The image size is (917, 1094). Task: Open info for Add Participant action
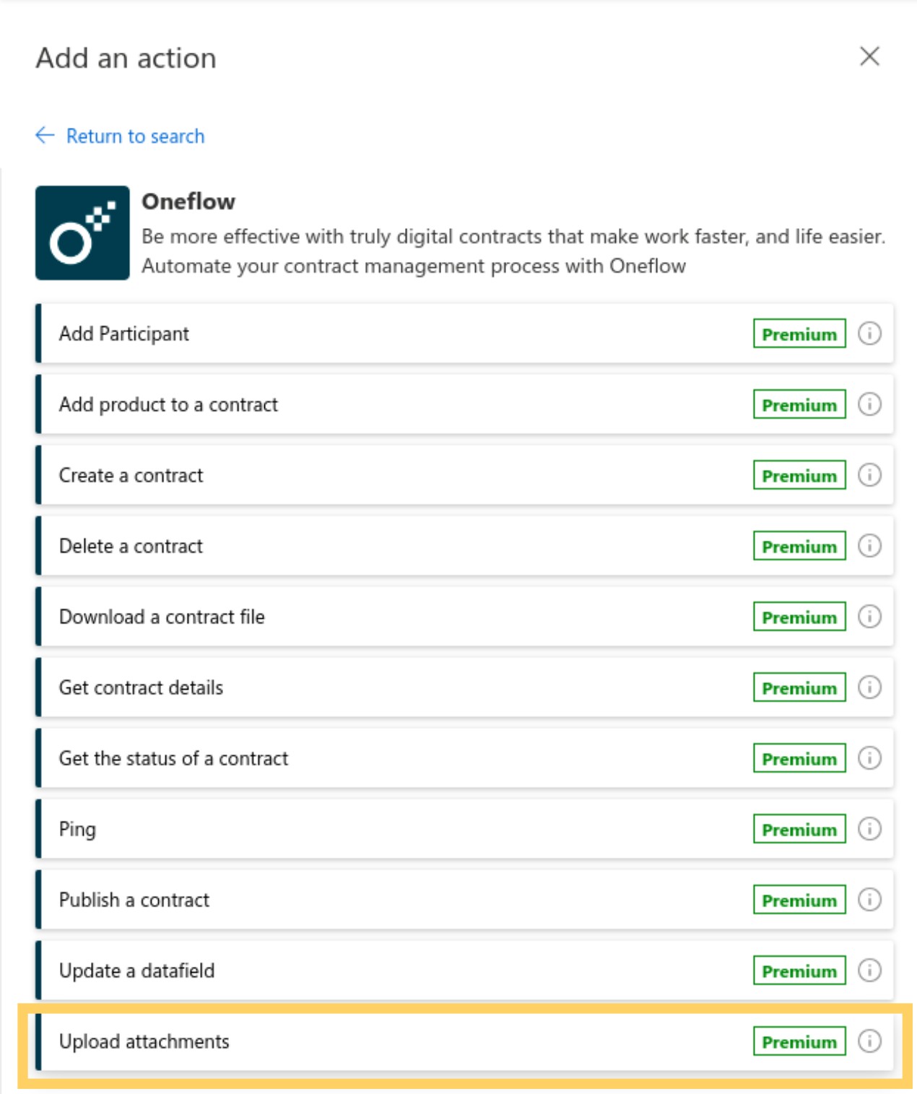(871, 334)
